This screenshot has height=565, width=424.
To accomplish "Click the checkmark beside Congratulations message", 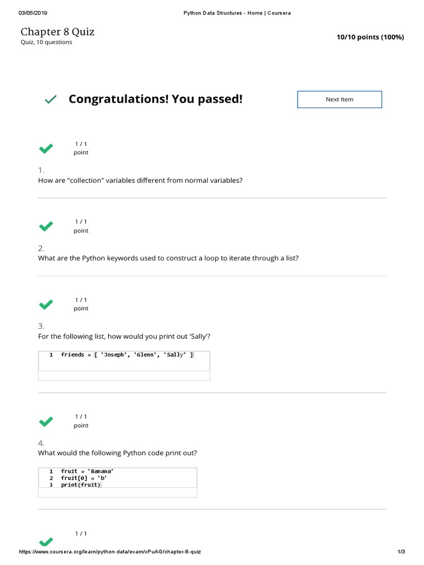I will point(50,99).
